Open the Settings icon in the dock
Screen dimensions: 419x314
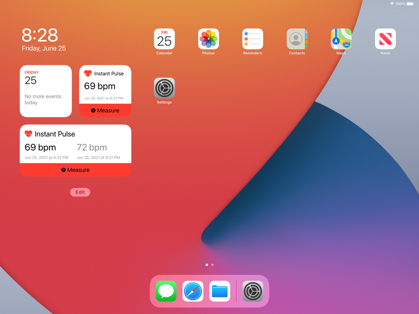click(x=253, y=291)
